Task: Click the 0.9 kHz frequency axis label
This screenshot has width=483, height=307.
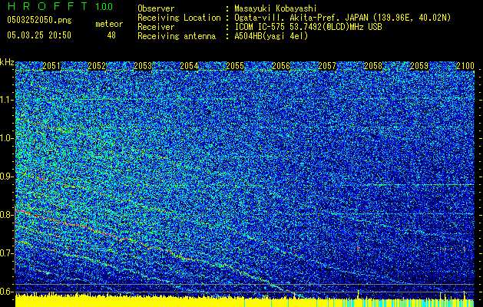Action: tap(7, 177)
